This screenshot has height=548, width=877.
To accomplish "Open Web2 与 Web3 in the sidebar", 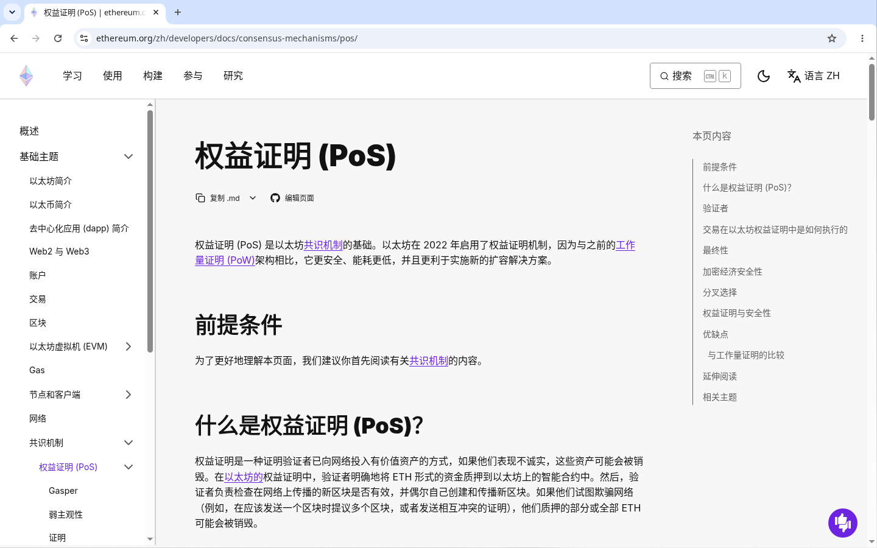I will click(x=59, y=251).
